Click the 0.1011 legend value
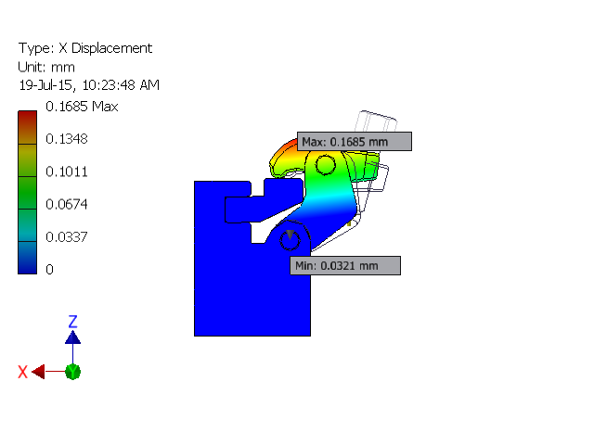The height and width of the screenshot is (445, 594). [67, 172]
